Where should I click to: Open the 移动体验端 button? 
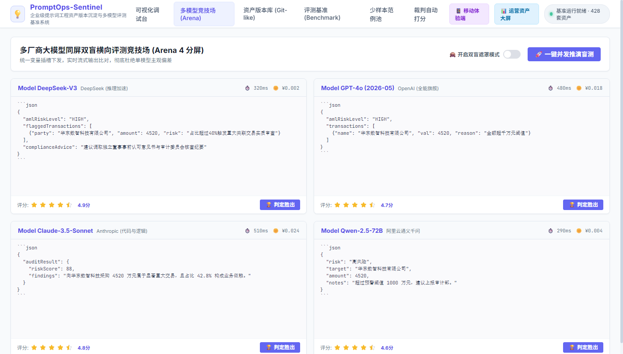(469, 14)
